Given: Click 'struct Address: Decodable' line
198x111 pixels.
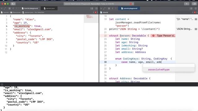Looking at the screenshot, I should (x=130, y=78).
